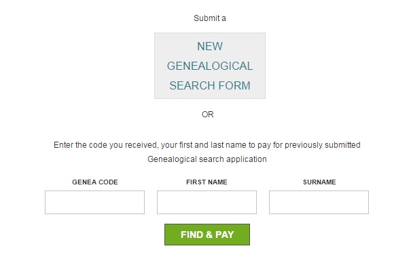Click the ampersand on the green button

209,235
